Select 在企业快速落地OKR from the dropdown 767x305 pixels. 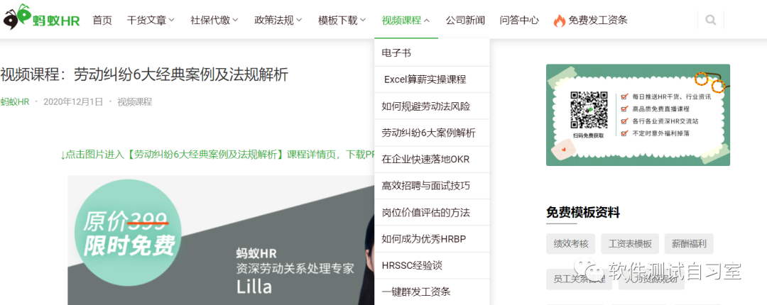point(432,160)
